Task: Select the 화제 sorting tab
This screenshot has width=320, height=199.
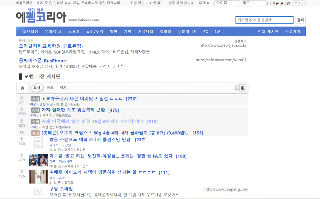Action: pos(50,87)
